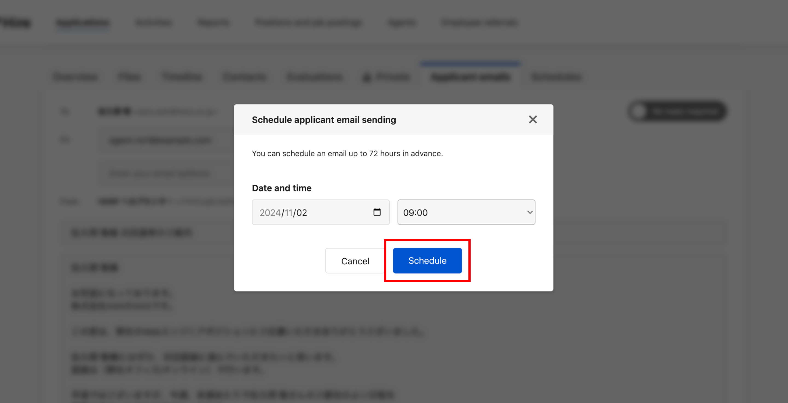This screenshot has height=403, width=788.
Task: Select the day segment 02 of date
Action: tap(301, 212)
